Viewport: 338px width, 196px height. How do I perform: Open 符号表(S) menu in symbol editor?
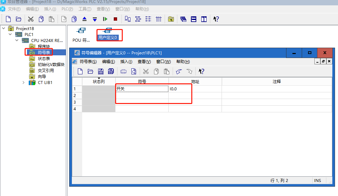click(x=88, y=62)
